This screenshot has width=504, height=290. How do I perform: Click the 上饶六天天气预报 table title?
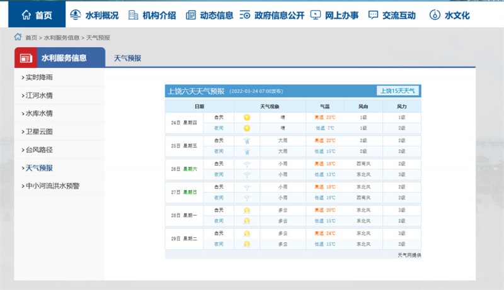click(196, 91)
